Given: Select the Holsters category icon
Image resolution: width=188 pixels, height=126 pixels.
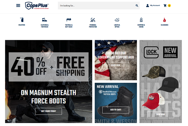Looking at the screenshot, I should (22, 20).
